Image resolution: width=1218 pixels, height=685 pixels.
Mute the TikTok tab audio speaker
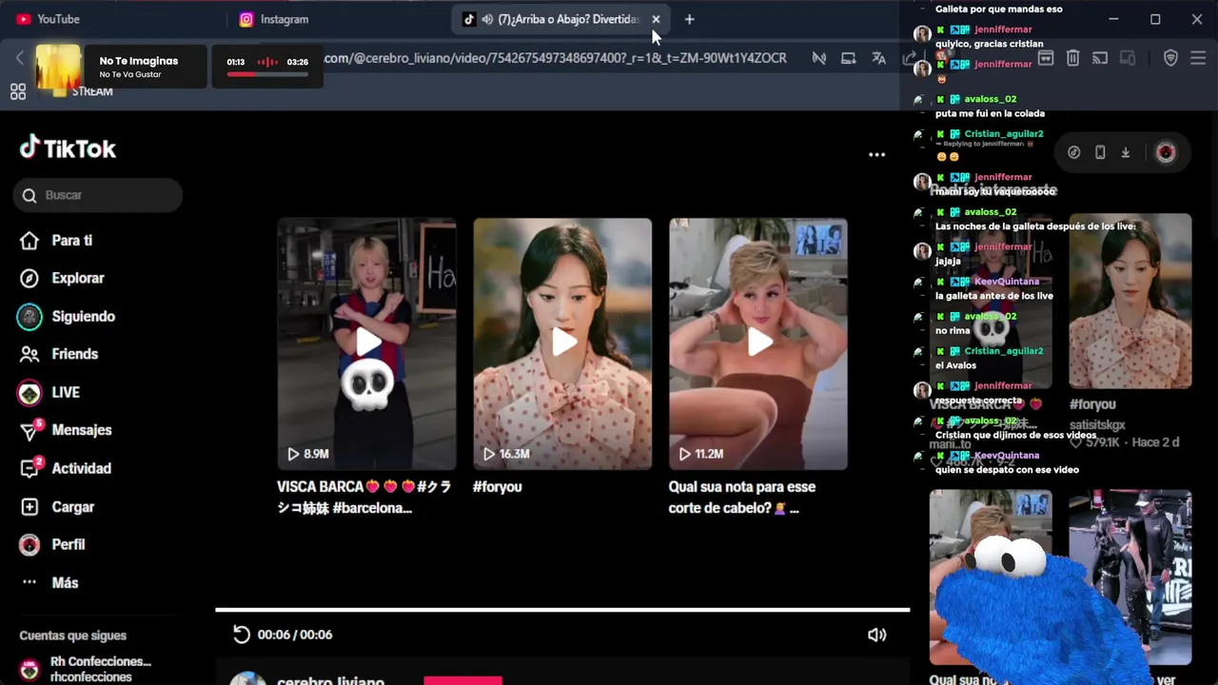tap(487, 19)
